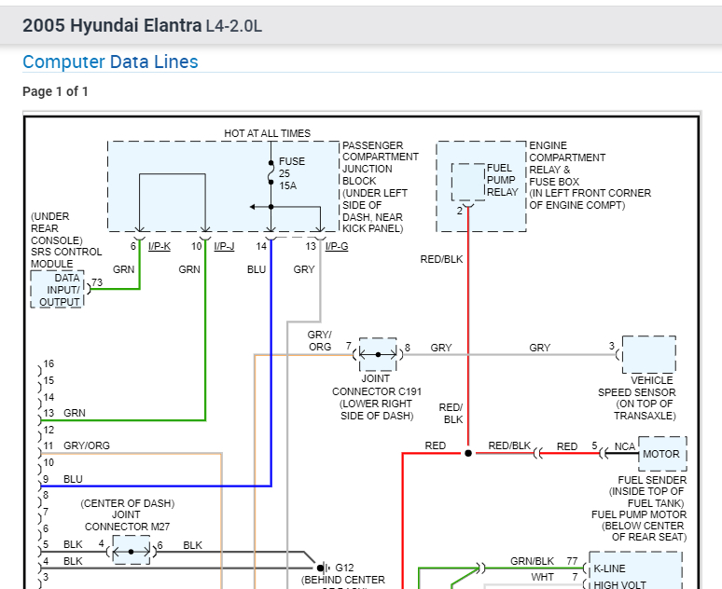Click the GRN/BLK wire label near K-LINE
This screenshot has width=722, height=589.
pos(534,561)
